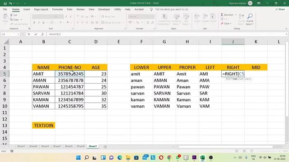The image size is (289, 162).
Task: Click cell containing 2356787878
Action: (70, 81)
